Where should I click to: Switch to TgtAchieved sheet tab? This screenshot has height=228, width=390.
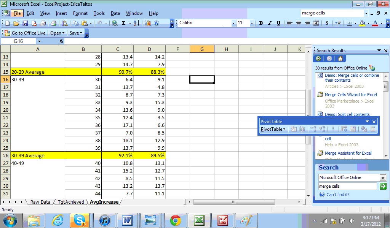(x=70, y=202)
